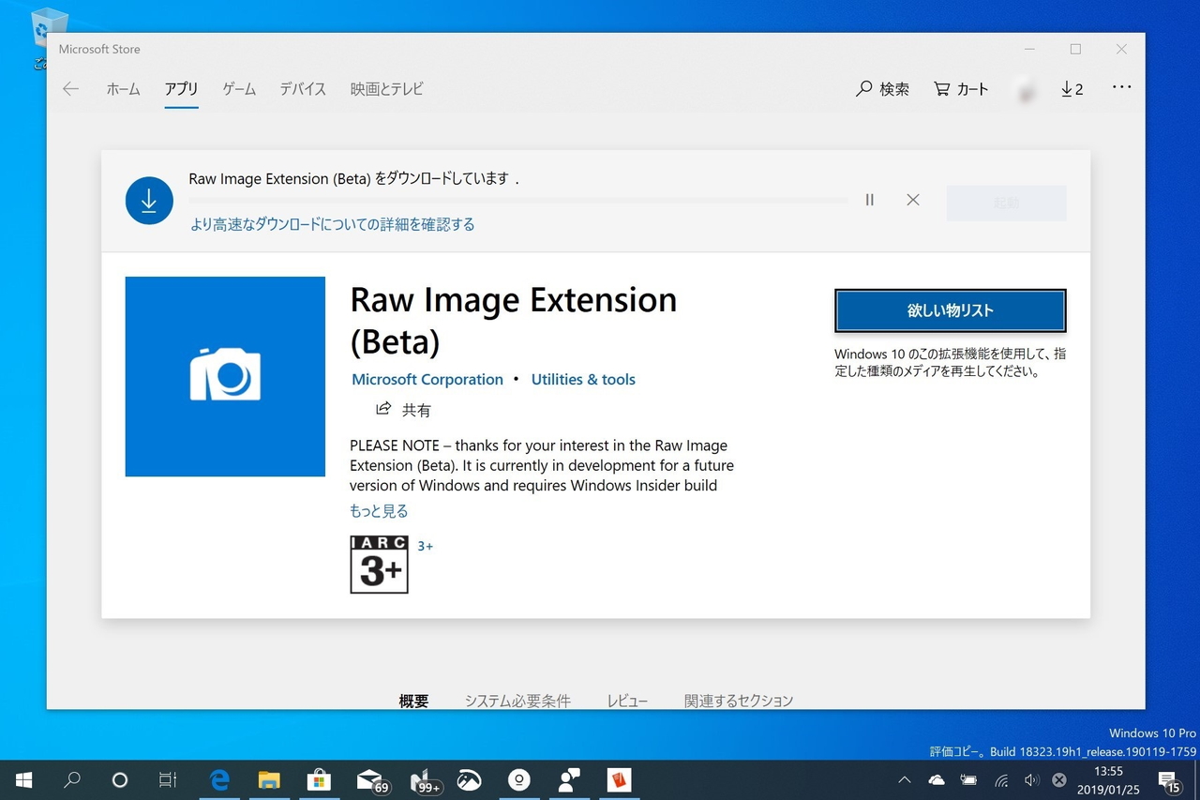Switch to the ゲーム tab
Image resolution: width=1200 pixels, height=800 pixels.
pos(239,89)
